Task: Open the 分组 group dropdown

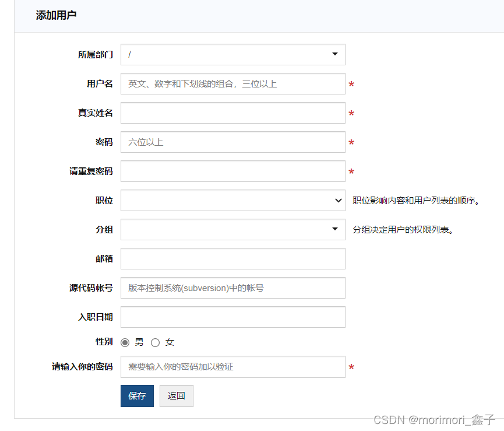Action: (232, 229)
